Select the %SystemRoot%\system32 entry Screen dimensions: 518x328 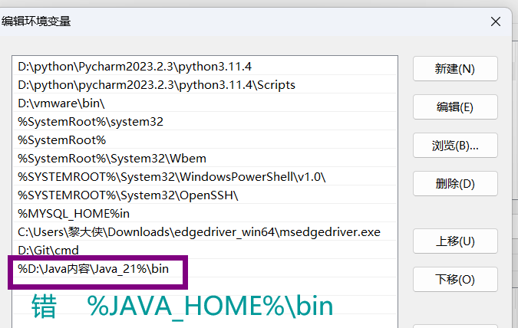coord(204,122)
